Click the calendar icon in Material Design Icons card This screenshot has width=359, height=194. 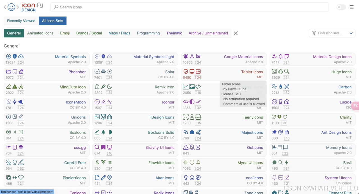(287, 56)
